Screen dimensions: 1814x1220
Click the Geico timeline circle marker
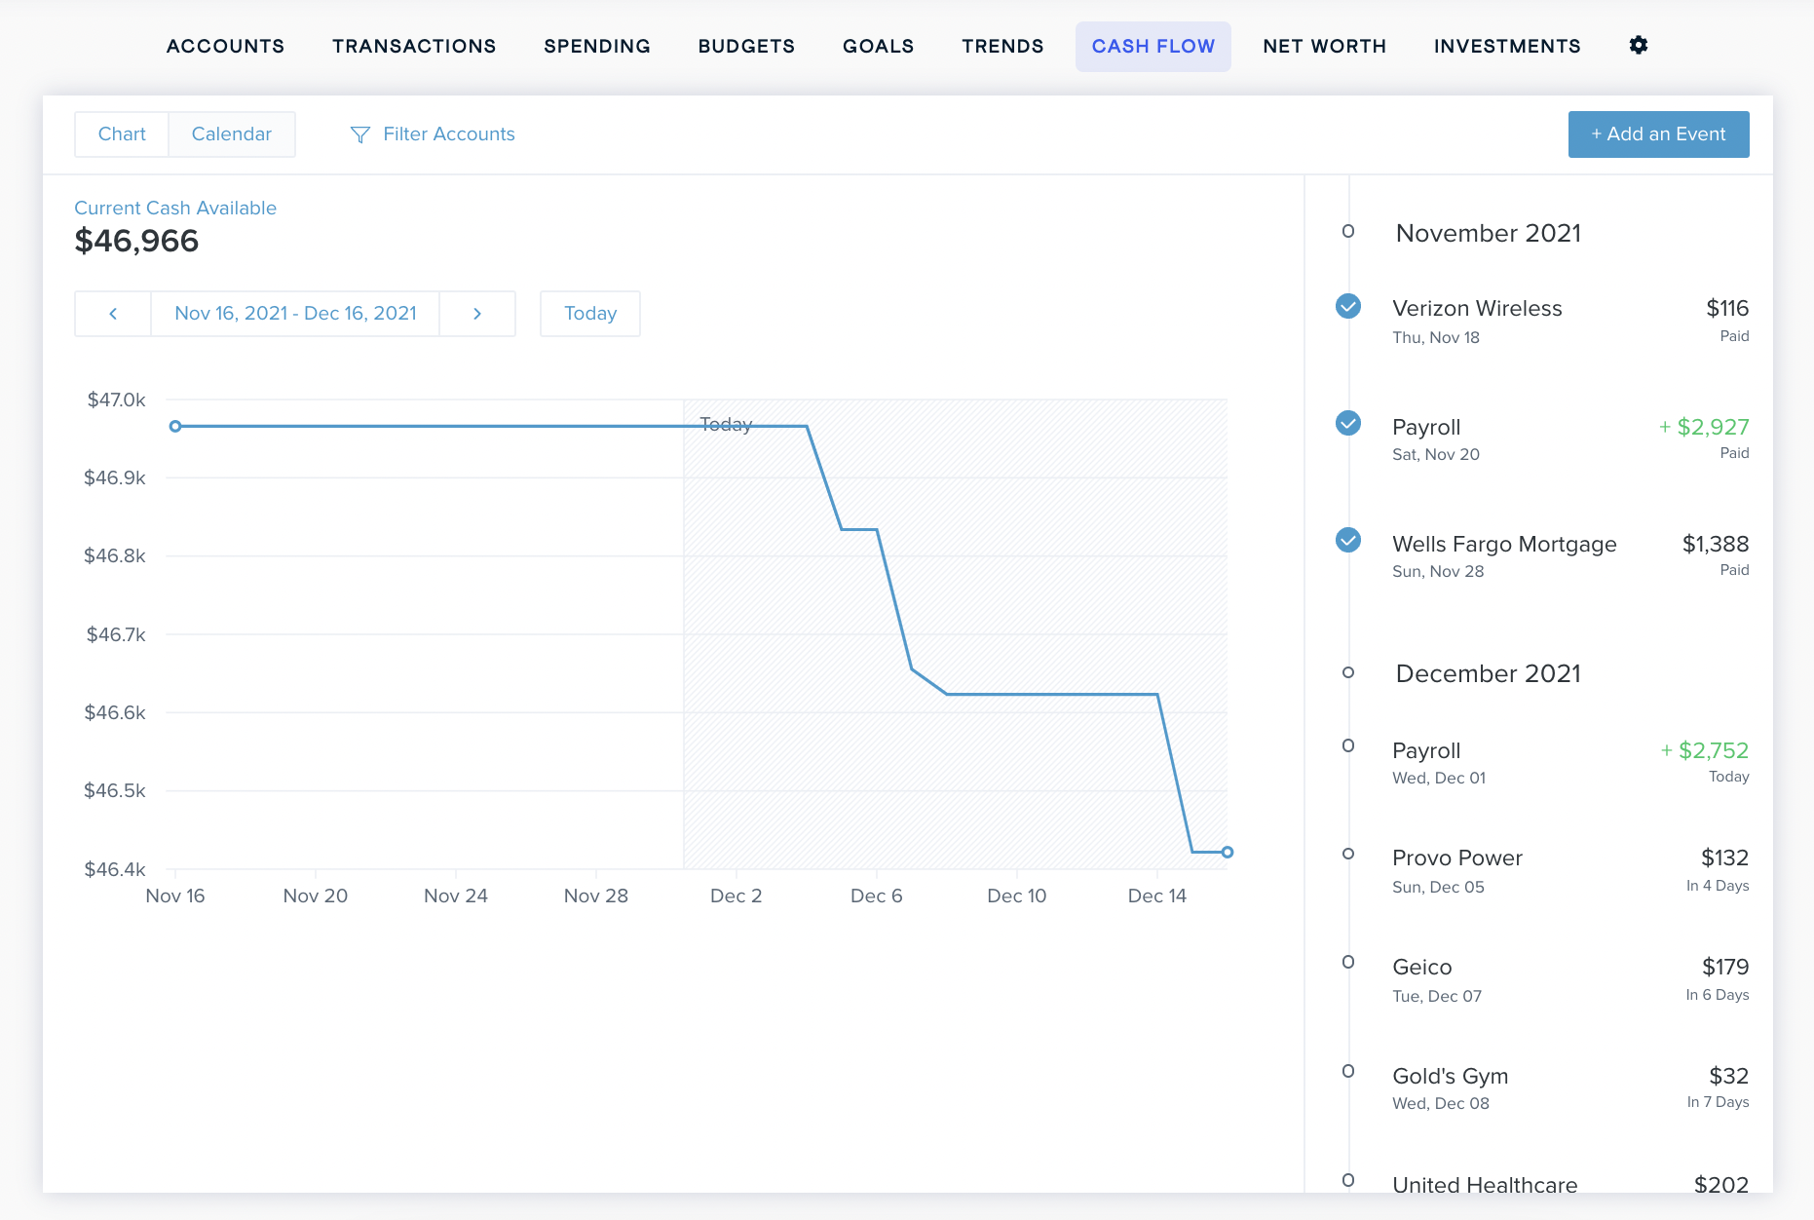(1348, 963)
